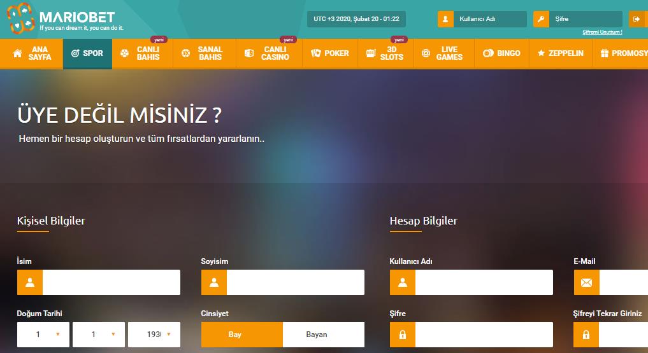Click the user icon in header login

[445, 19]
